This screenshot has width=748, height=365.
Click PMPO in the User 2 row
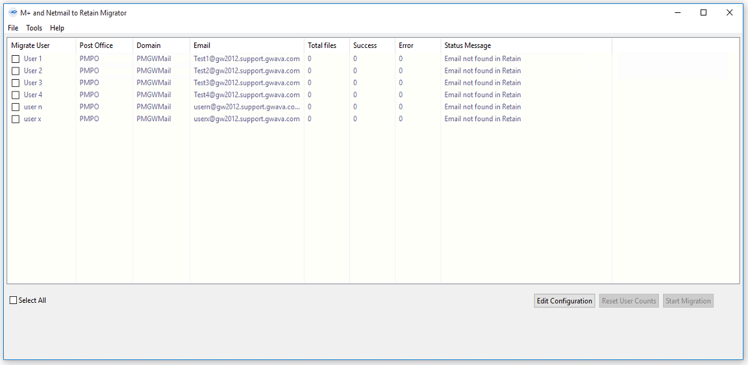[x=89, y=71]
